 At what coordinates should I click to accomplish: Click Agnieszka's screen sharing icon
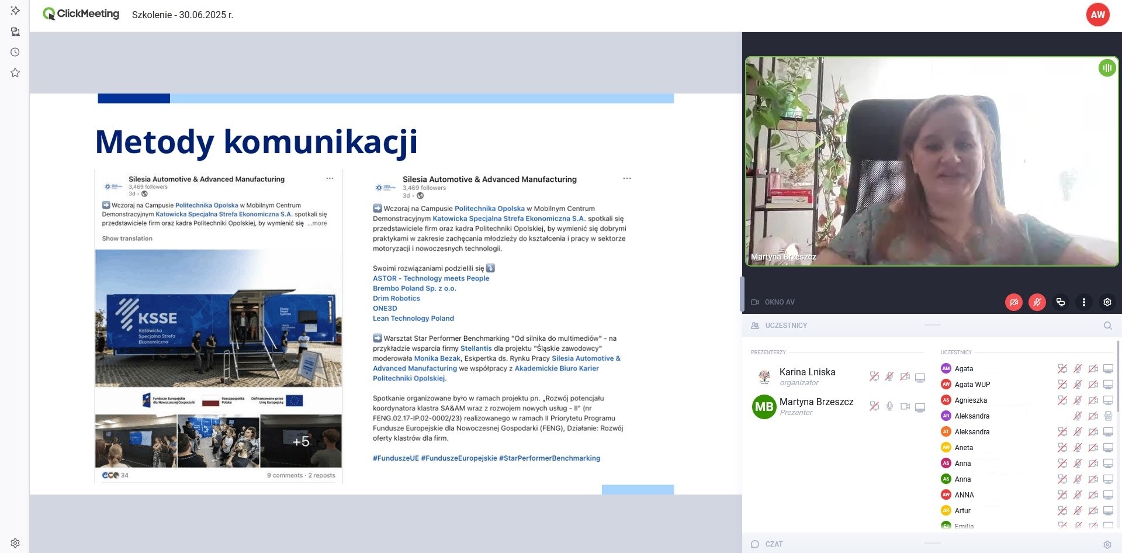(1062, 400)
